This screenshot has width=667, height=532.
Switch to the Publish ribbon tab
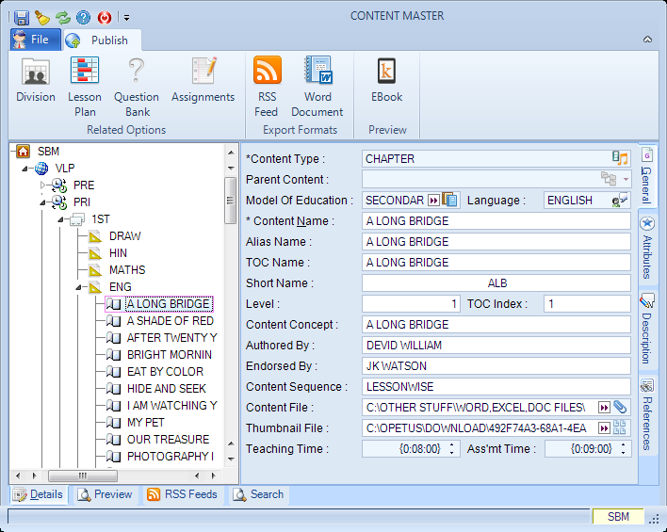coord(102,40)
